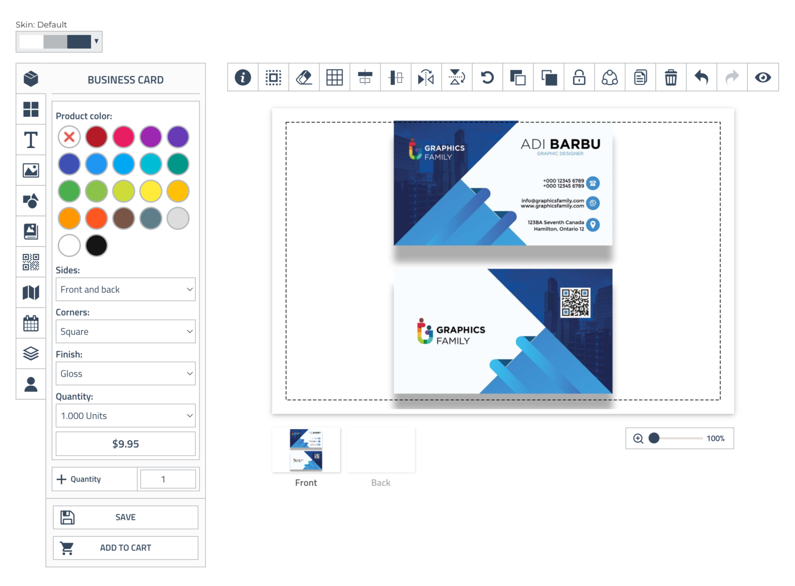
Task: Open the Text tool in sidebar
Action: (x=31, y=140)
